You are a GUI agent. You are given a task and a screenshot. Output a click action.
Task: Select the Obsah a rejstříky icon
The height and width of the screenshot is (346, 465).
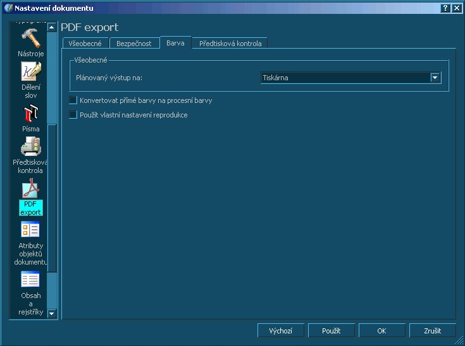click(30, 280)
